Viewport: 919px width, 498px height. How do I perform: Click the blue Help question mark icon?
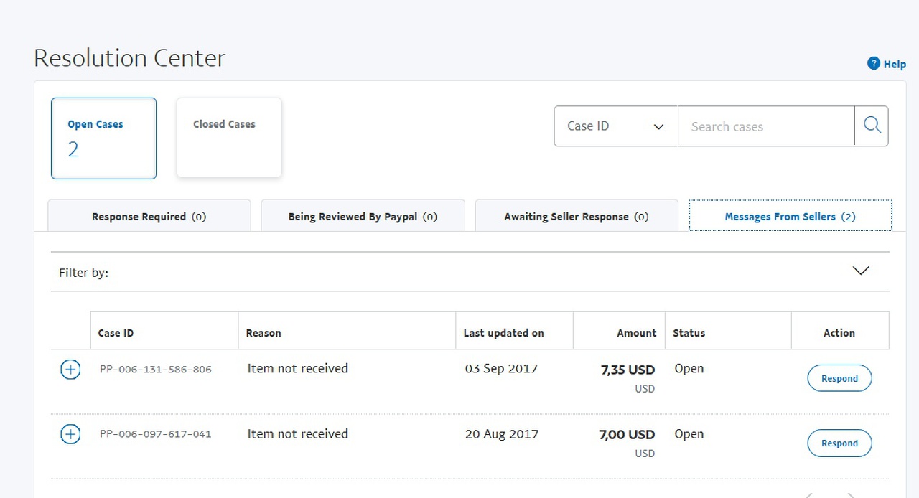874,63
